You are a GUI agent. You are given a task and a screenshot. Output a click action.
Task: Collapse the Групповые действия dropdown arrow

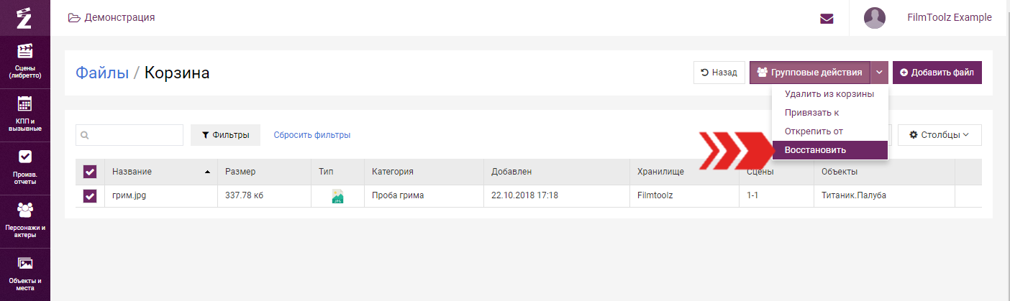click(879, 73)
